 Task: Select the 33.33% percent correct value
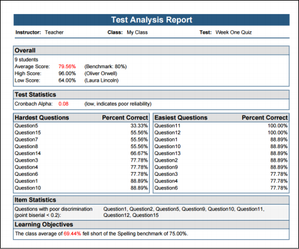pos(139,125)
